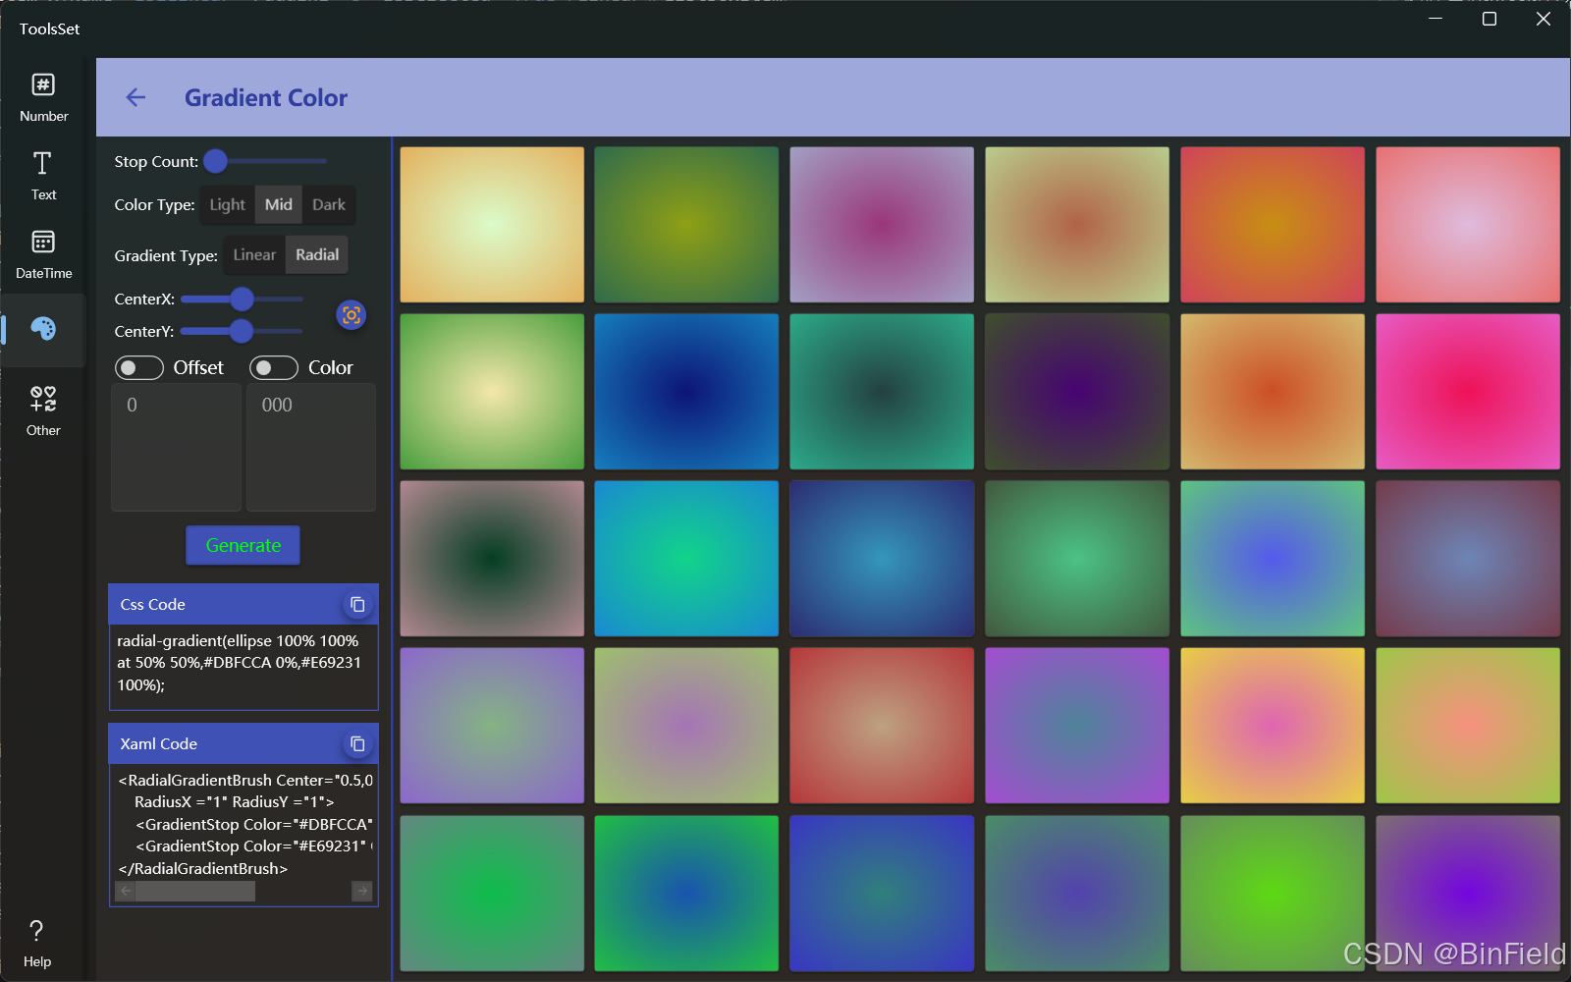The width and height of the screenshot is (1571, 982).
Task: Focus the Offset input field showing 0
Action: 177,447
